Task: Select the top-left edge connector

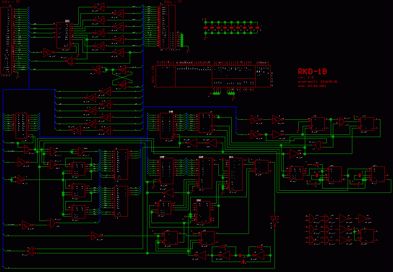Action: [7, 40]
